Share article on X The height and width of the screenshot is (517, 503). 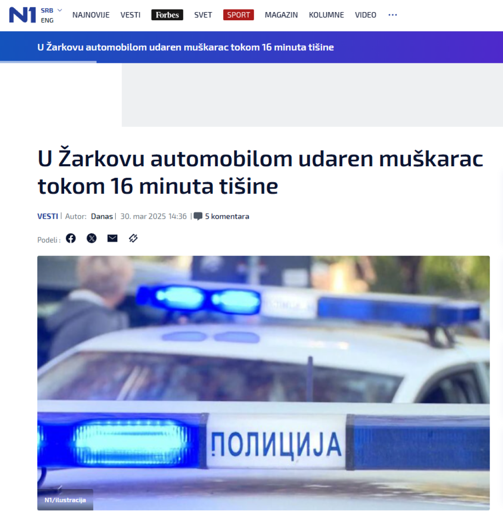[92, 238]
